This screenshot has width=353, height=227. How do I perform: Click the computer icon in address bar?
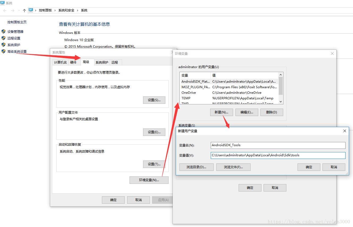click(31, 10)
